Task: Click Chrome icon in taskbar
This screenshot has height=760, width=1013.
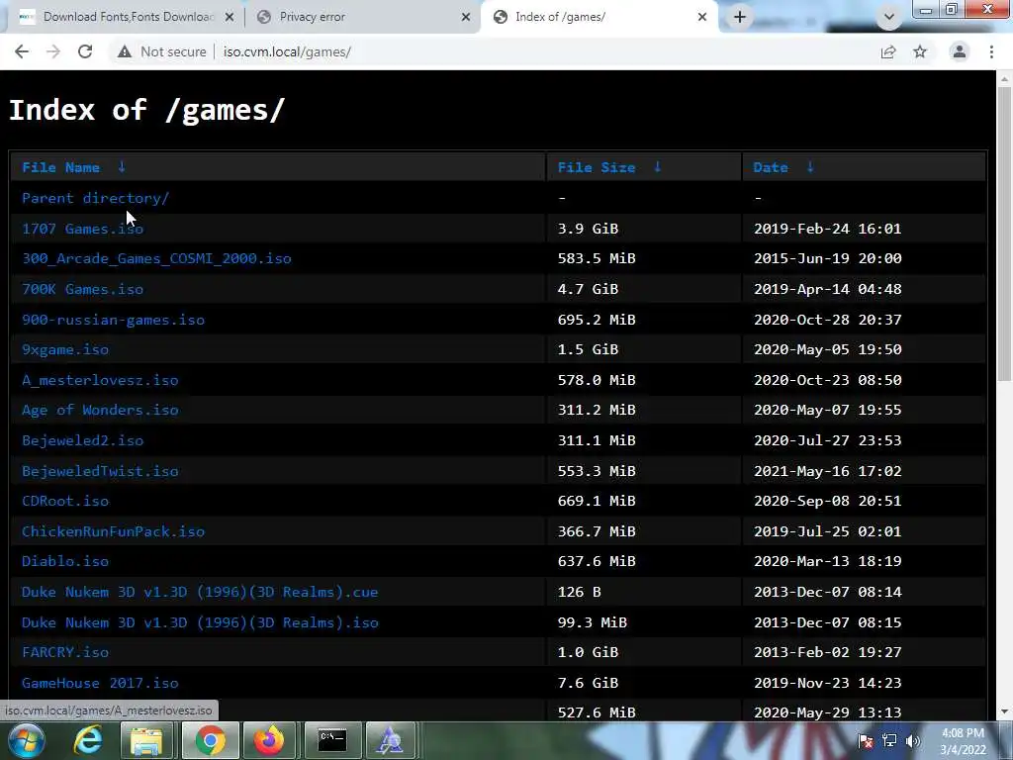Action: [x=210, y=740]
